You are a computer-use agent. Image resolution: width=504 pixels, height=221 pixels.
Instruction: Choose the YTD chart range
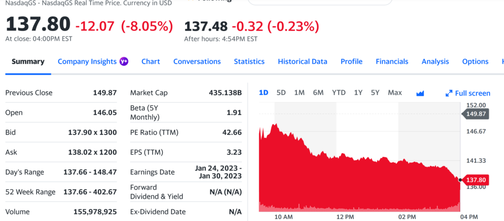point(339,93)
